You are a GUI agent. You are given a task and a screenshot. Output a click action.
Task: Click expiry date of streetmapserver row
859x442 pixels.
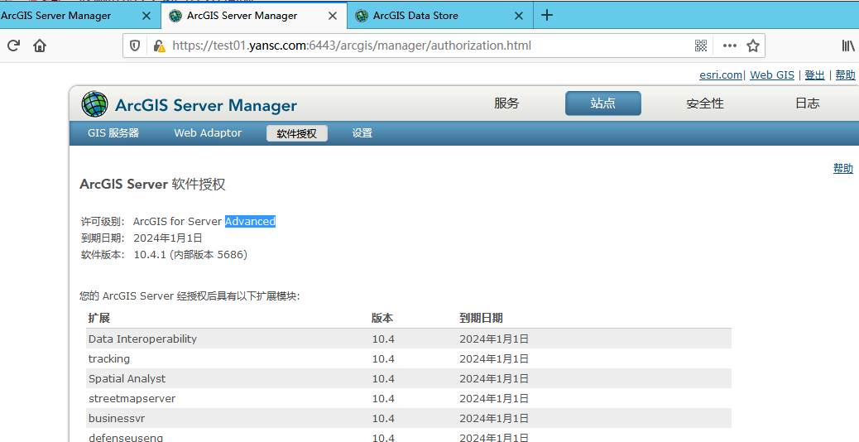click(494, 398)
